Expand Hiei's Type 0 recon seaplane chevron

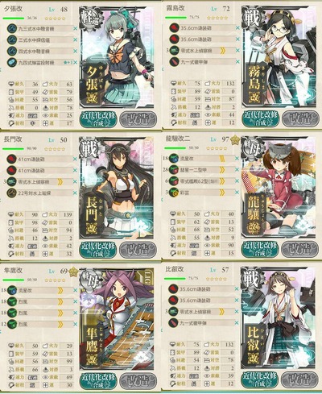(221, 312)
